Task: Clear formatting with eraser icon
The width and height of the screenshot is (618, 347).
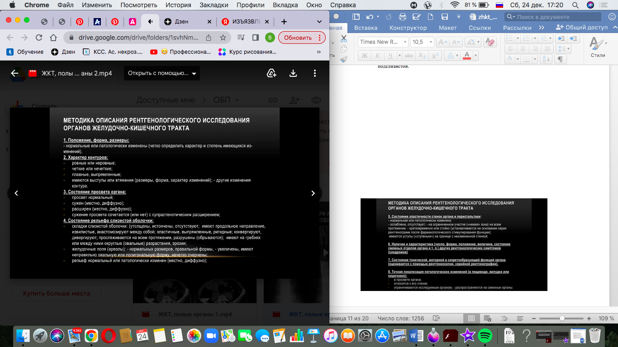Action: tap(490, 42)
